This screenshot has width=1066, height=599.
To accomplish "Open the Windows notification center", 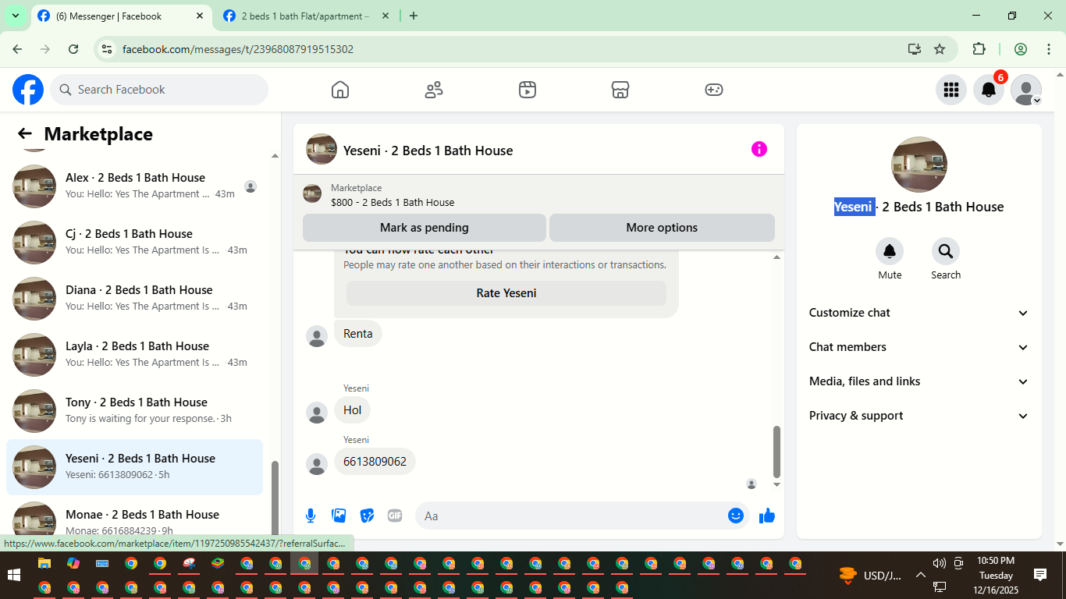I will tap(1040, 575).
